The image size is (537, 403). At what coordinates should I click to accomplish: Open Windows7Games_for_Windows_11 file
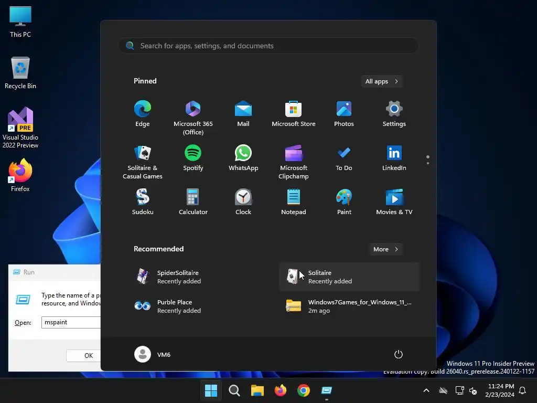tap(349, 306)
